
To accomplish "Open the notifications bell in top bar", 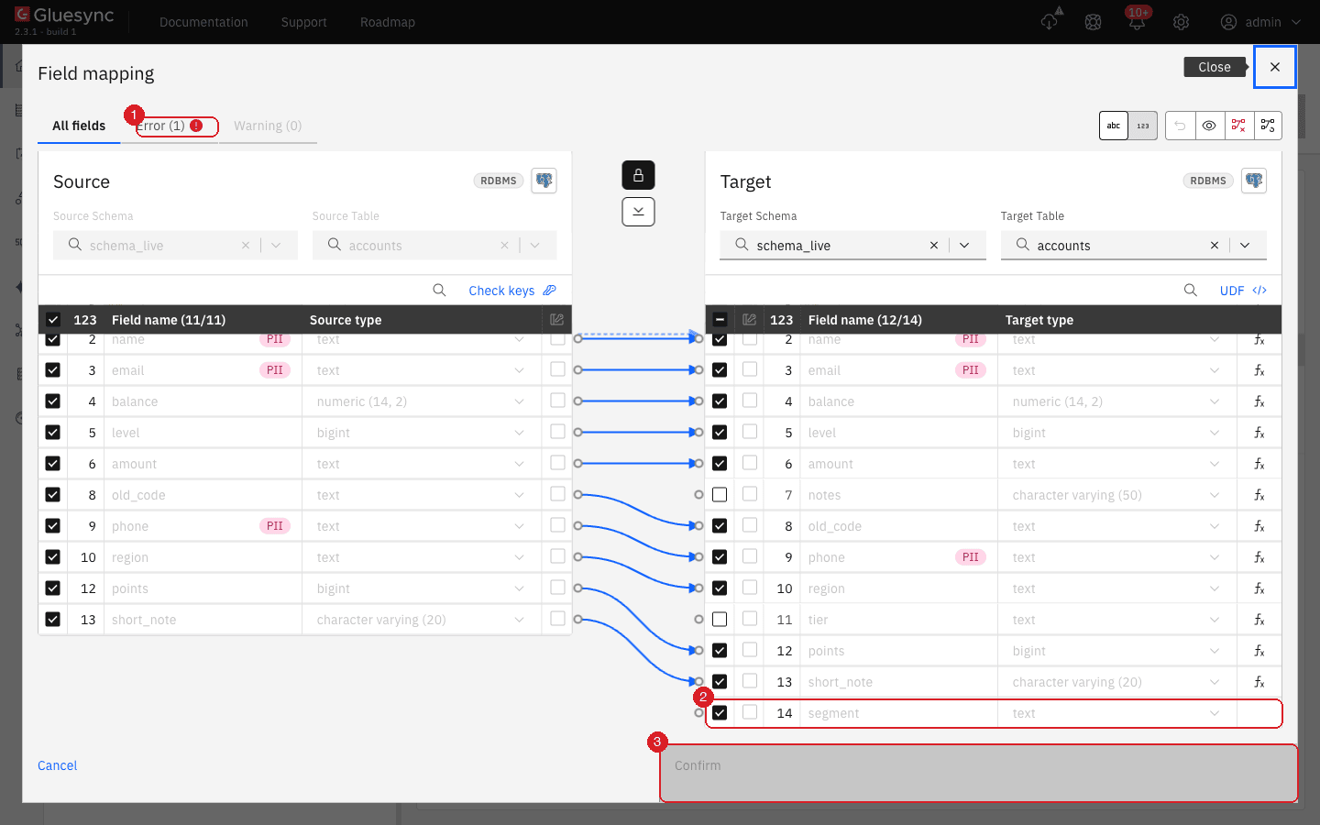I will (x=1137, y=22).
